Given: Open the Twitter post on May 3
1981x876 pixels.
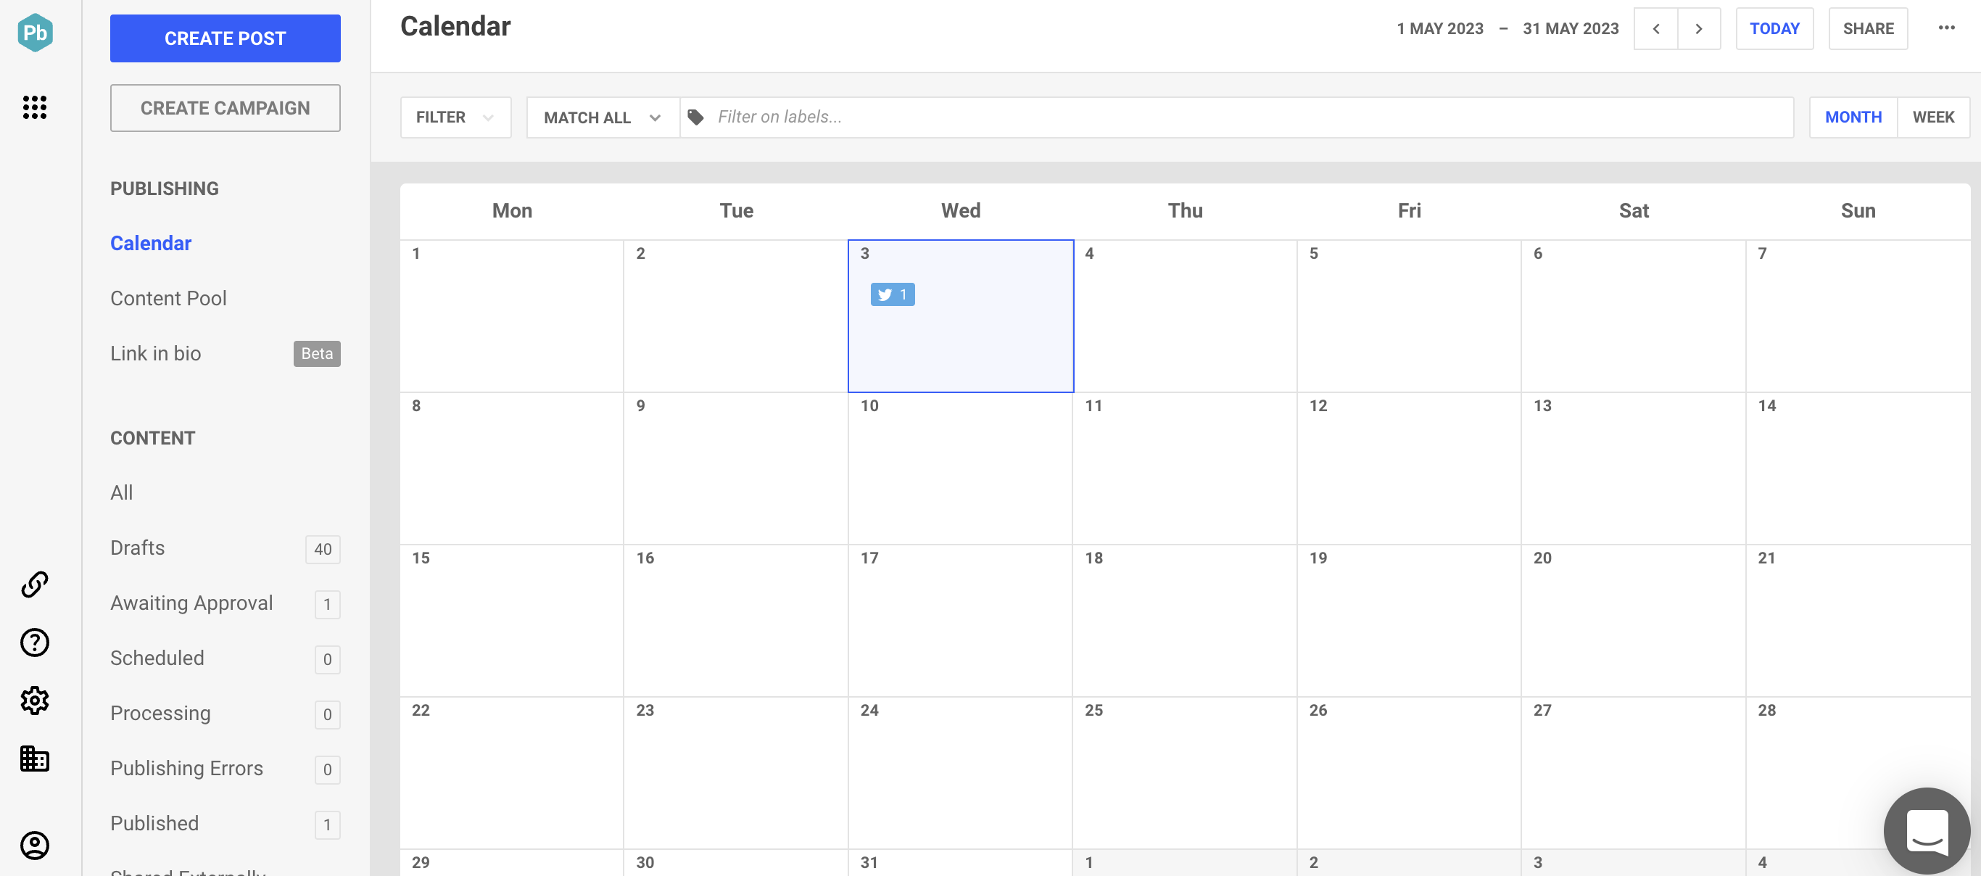Looking at the screenshot, I should pos(892,294).
